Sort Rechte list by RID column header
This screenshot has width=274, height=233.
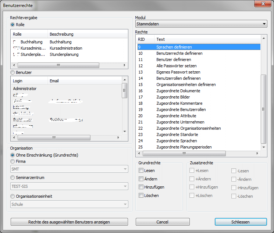point(144,39)
